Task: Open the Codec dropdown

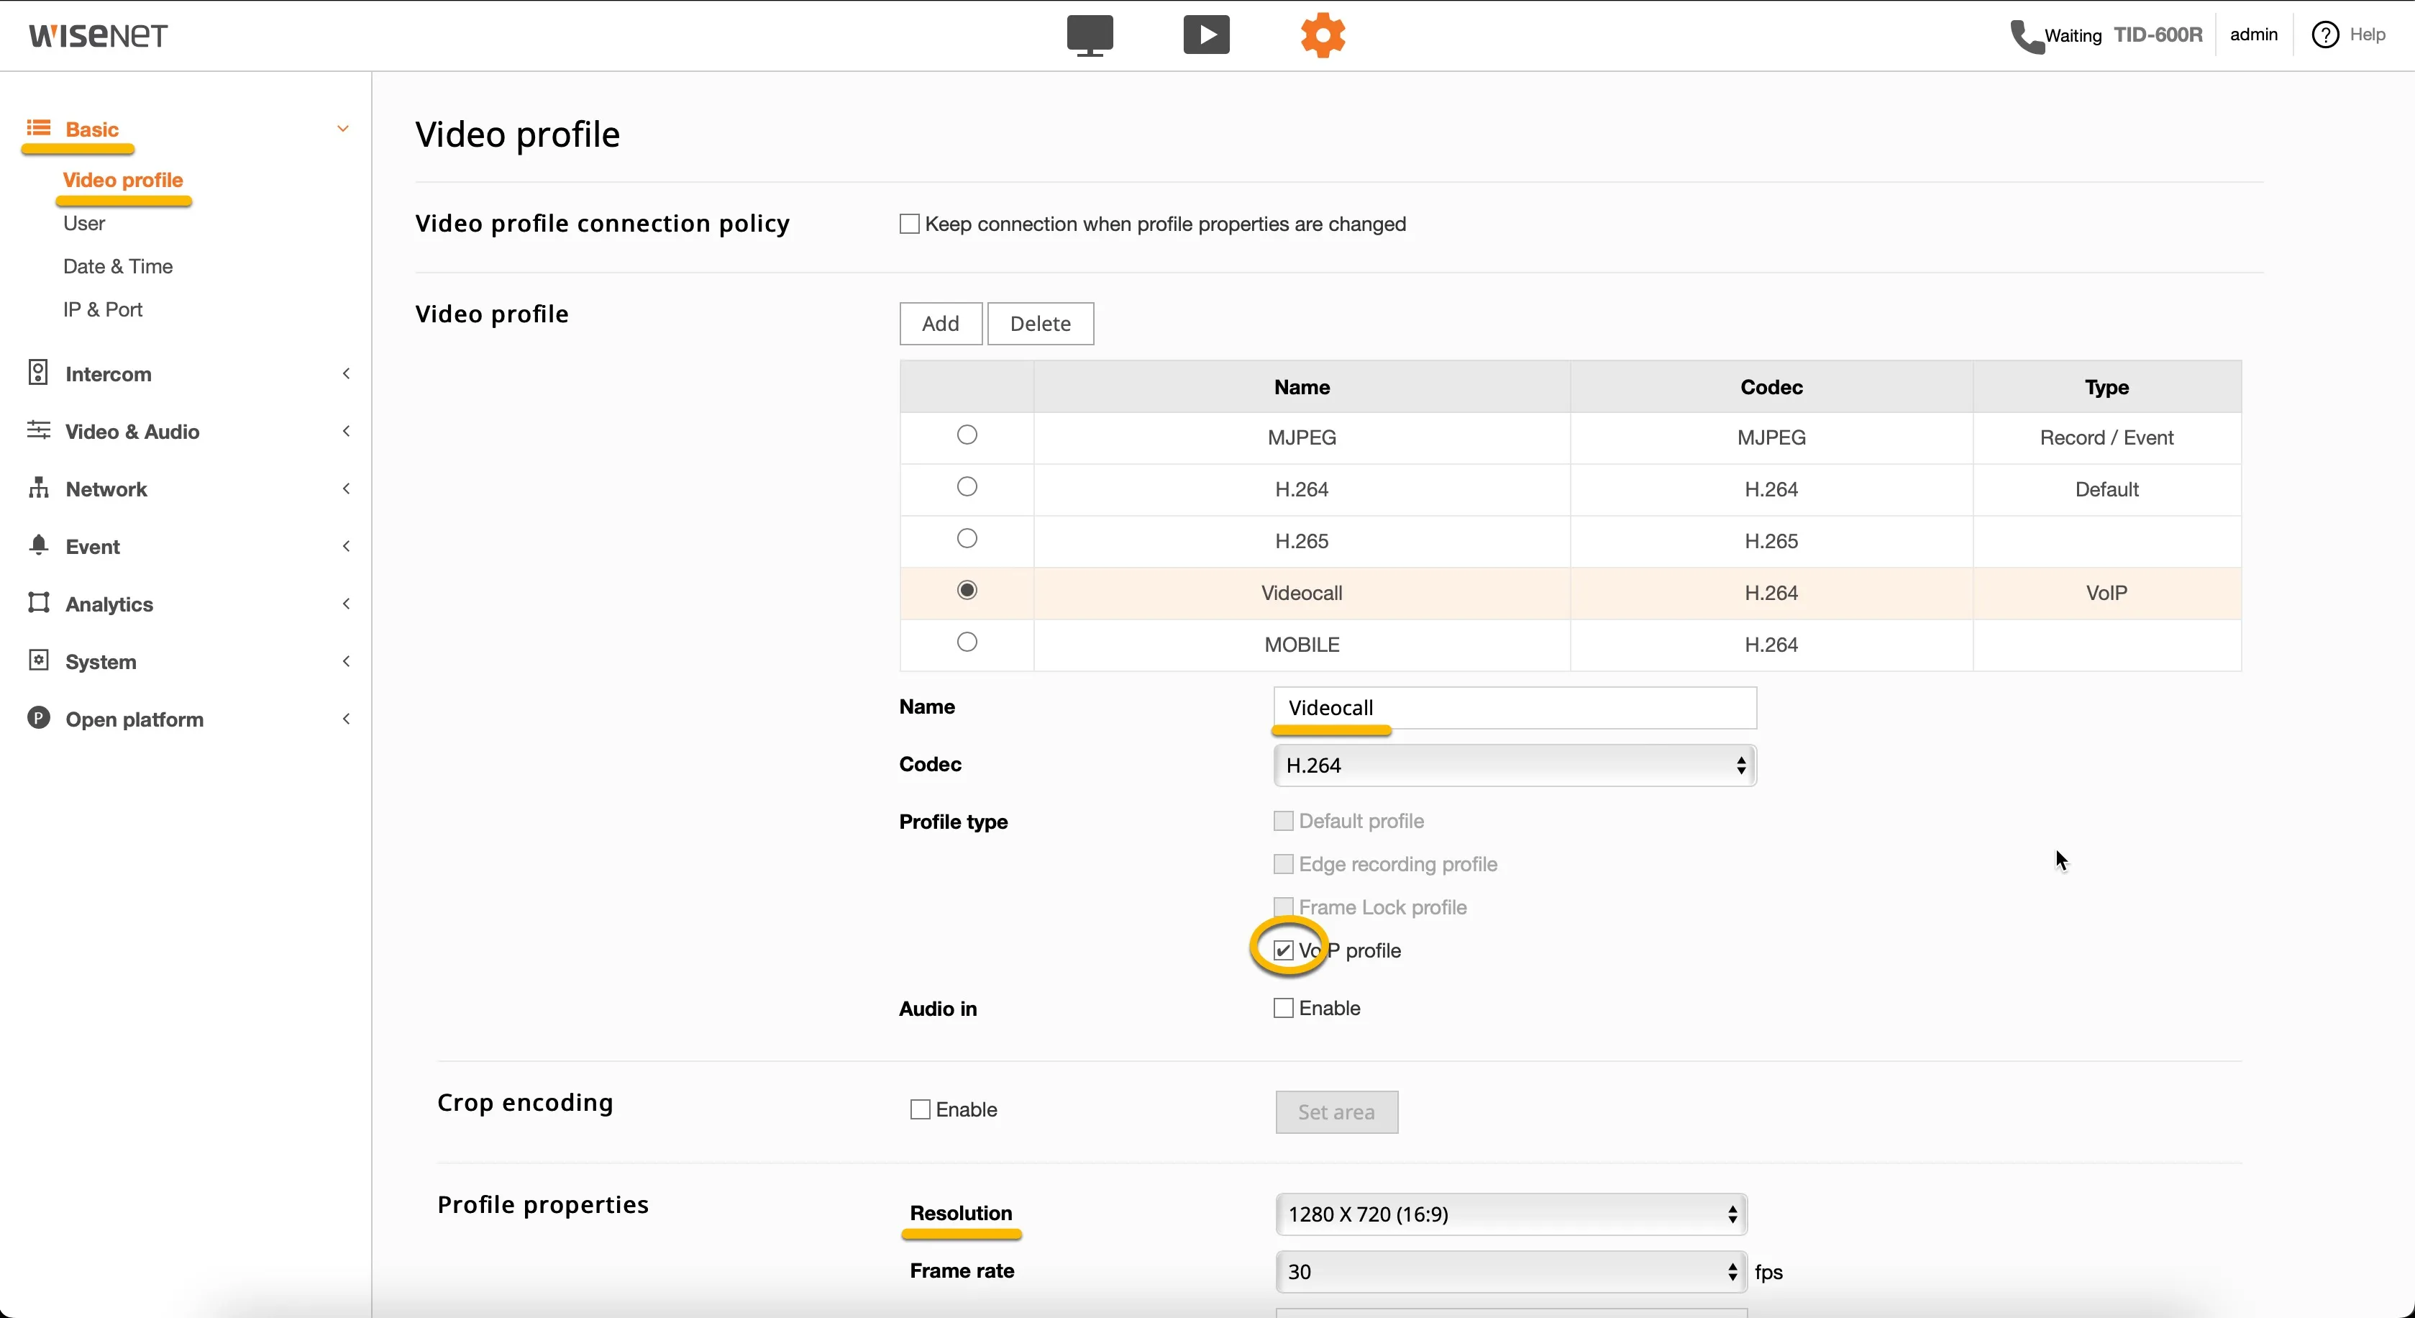Action: click(x=1515, y=765)
